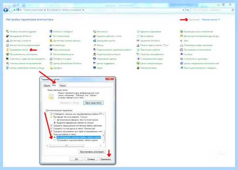
Task: Click the refresh button beside address bar
Action: click(x=188, y=10)
